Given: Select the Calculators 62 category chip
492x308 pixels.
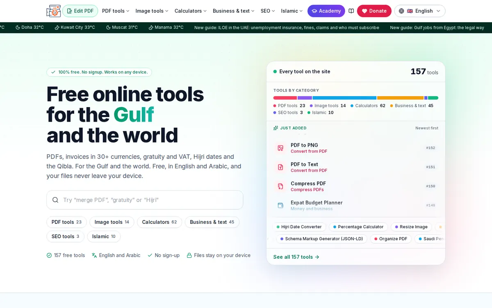Looking at the screenshot, I should coord(159,222).
